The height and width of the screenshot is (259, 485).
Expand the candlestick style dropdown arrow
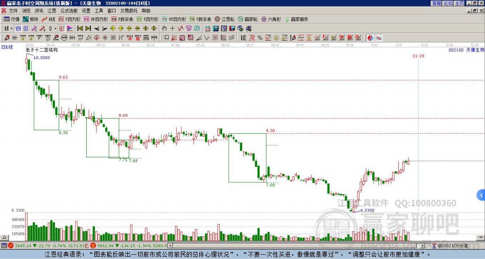pyautogui.click(x=55, y=28)
